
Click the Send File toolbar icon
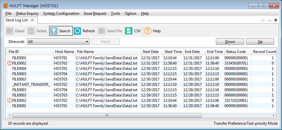102,31
